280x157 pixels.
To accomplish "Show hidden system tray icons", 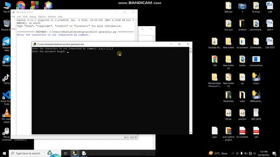I will [x=233, y=153].
